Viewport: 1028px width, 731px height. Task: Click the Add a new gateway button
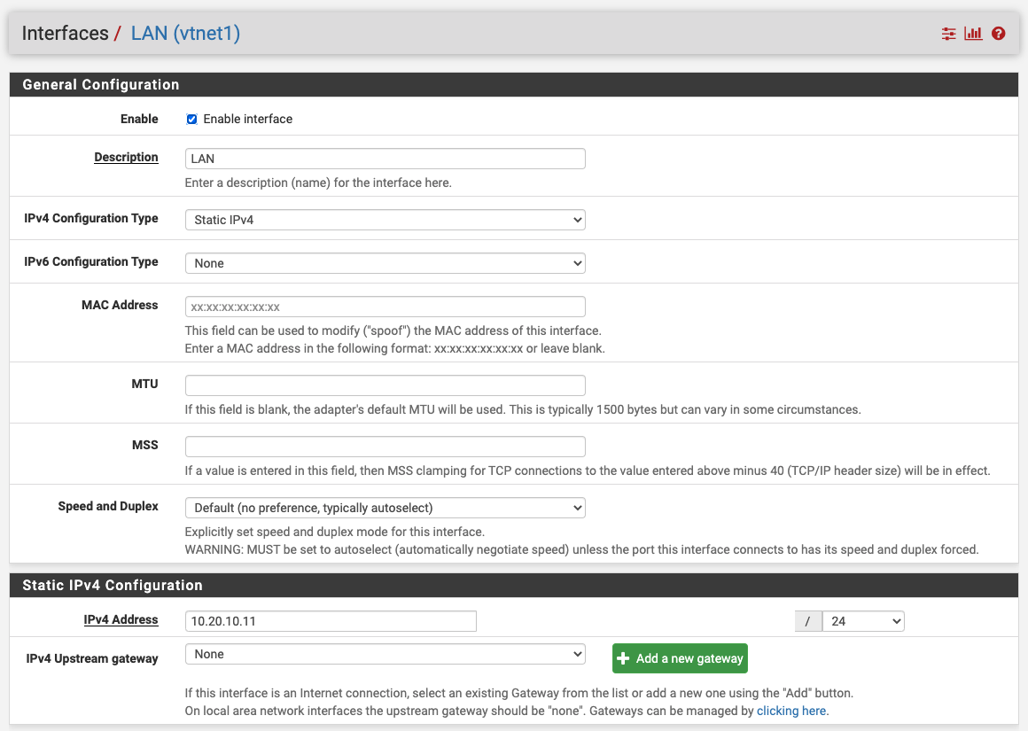pyautogui.click(x=680, y=658)
